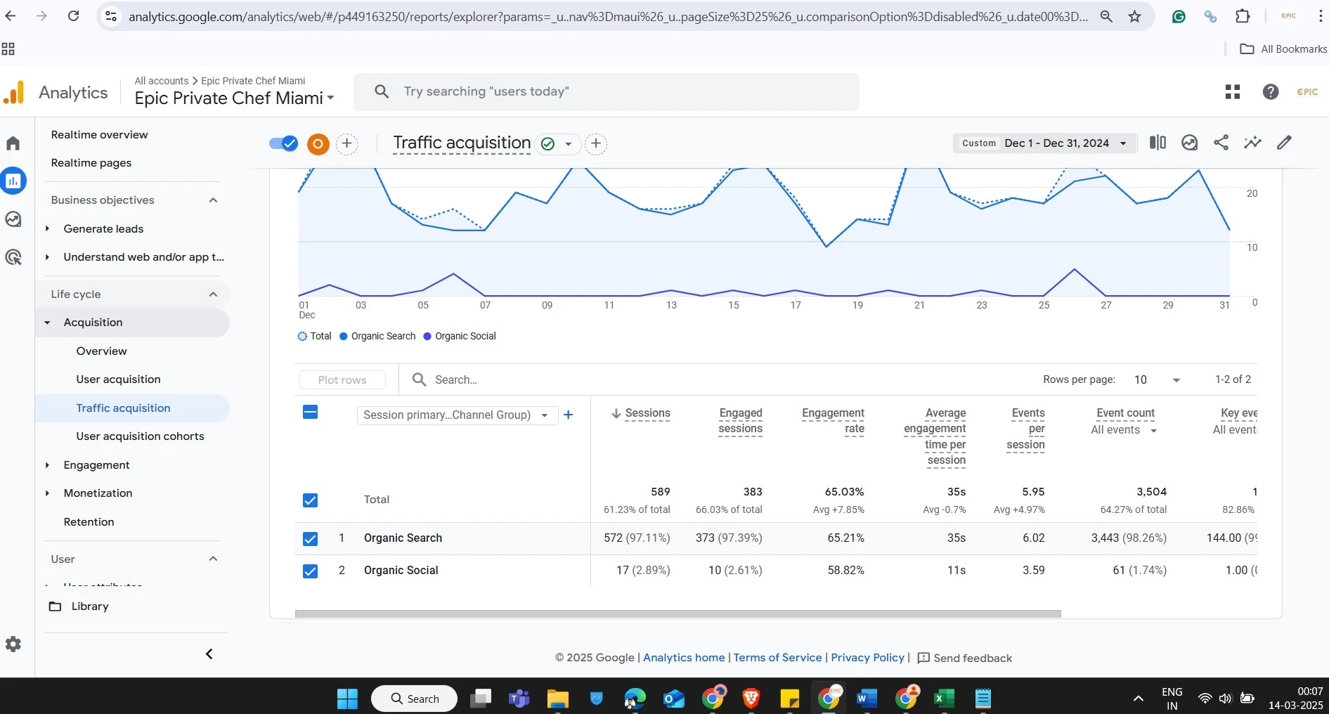Open the Help question mark icon

[x=1270, y=92]
